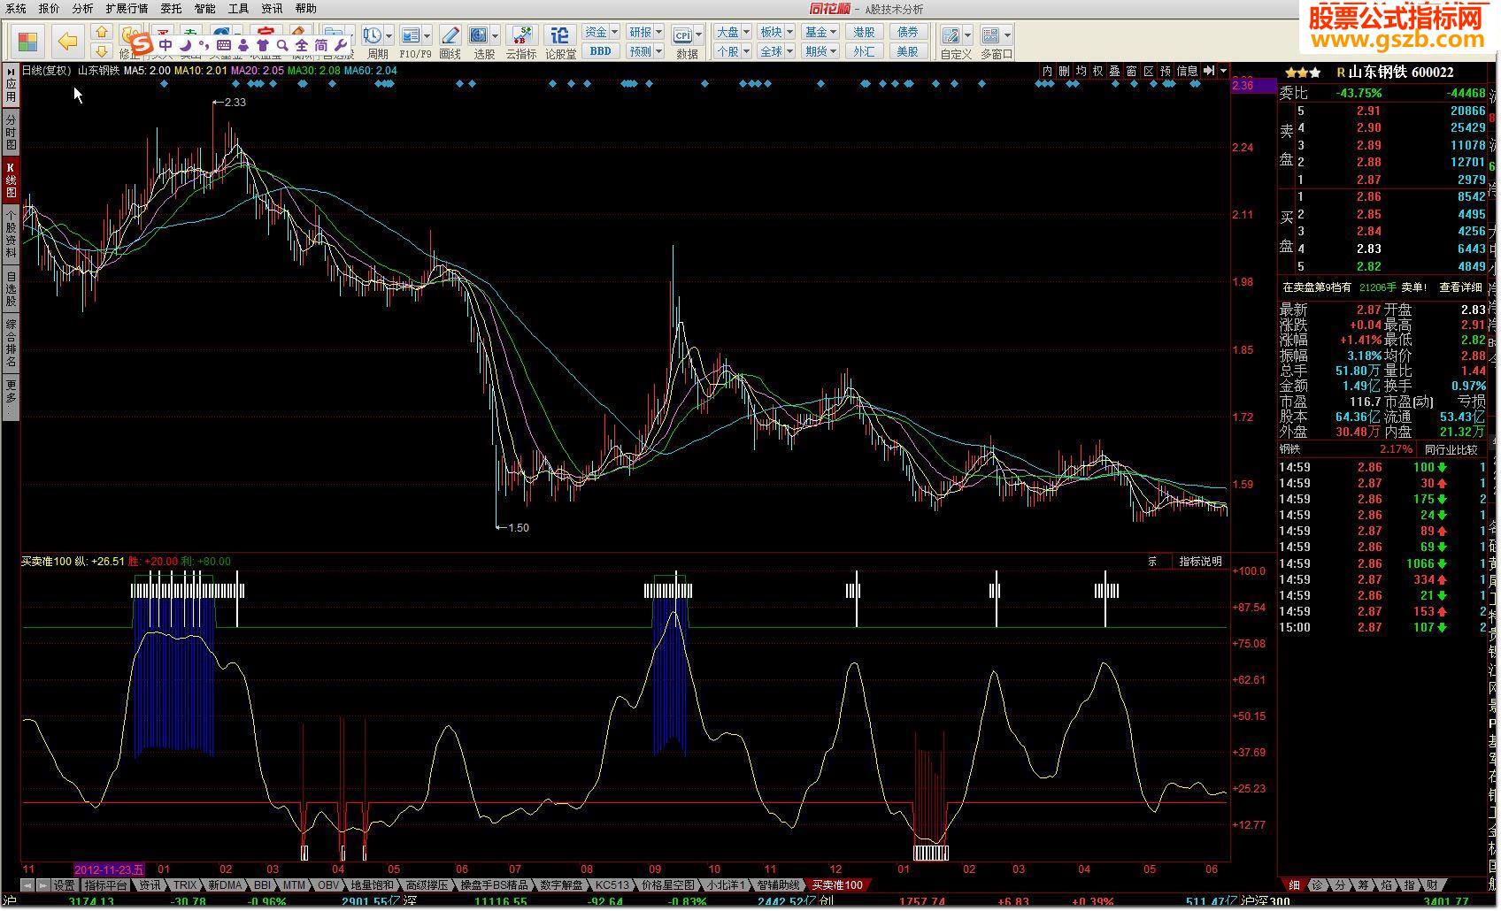Toggle the 区 range chart header option
Viewport: 1501px width, 911px height.
[x=1149, y=71]
